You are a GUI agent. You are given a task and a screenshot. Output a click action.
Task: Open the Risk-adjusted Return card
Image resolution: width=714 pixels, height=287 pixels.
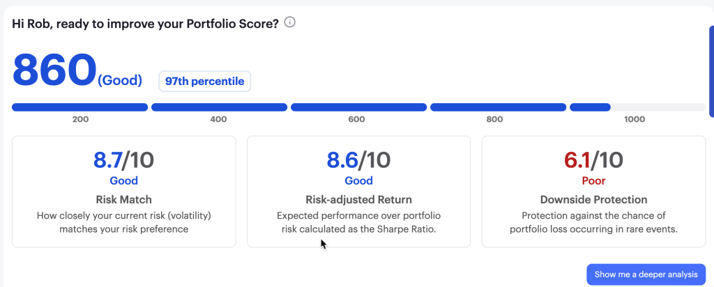pos(358,191)
